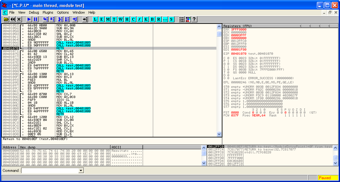Close the debugged program with the X toolbar icon
340x182 pixels.
click(x=19, y=19)
